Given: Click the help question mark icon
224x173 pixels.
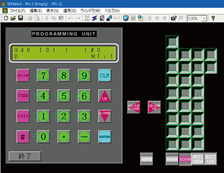Looking at the screenshot, I should coord(213,18).
